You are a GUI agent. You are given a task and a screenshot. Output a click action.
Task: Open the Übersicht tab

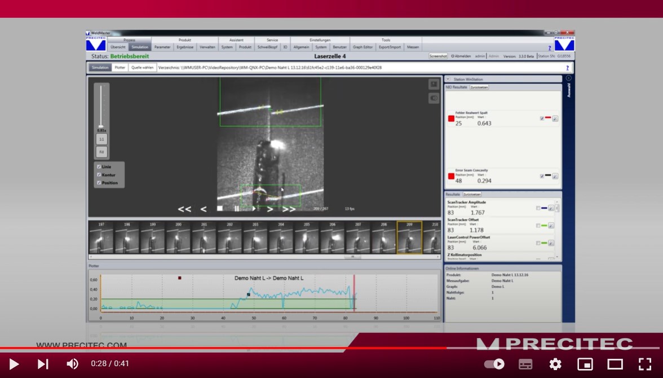[118, 47]
